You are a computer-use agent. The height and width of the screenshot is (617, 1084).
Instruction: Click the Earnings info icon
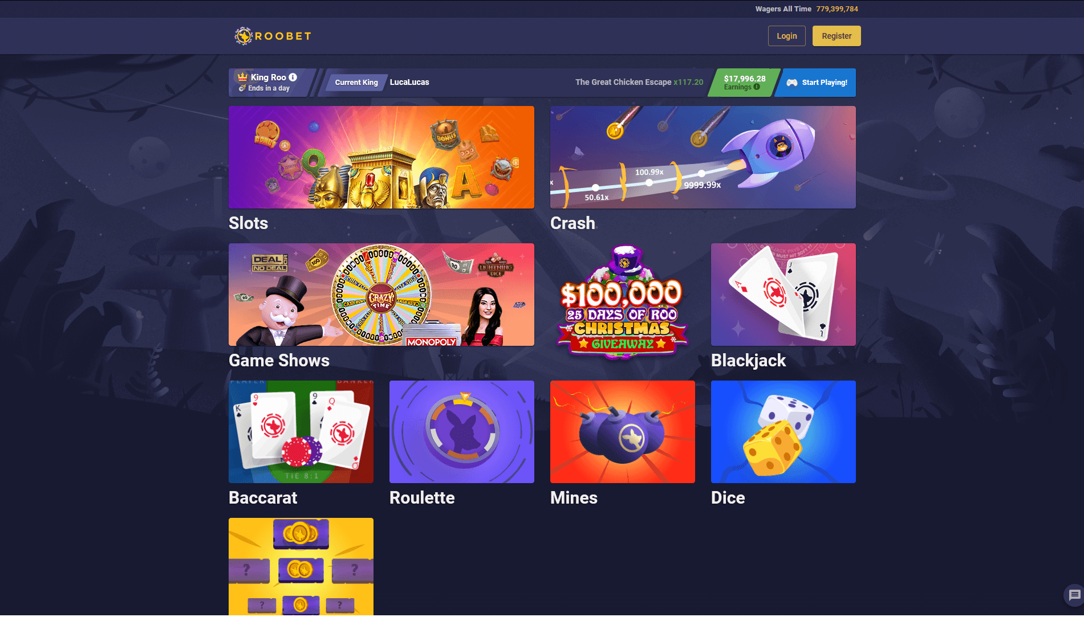pos(757,87)
